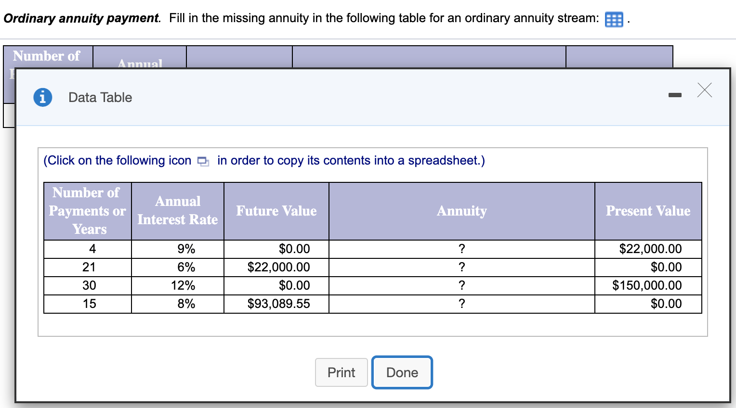
Task: Select the annuity cell for 30 years
Action: (x=461, y=285)
